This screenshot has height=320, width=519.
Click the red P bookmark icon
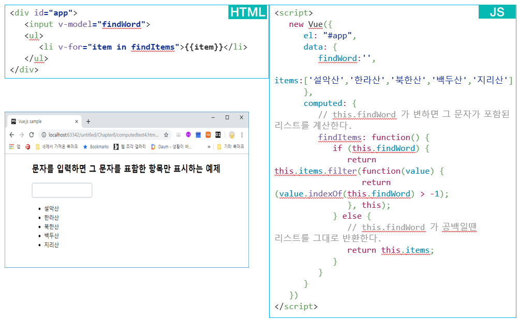28,147
